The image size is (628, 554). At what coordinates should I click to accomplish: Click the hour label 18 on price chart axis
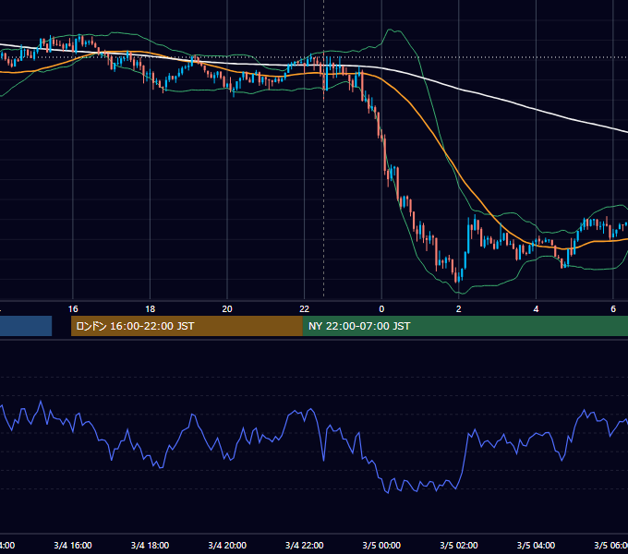150,309
